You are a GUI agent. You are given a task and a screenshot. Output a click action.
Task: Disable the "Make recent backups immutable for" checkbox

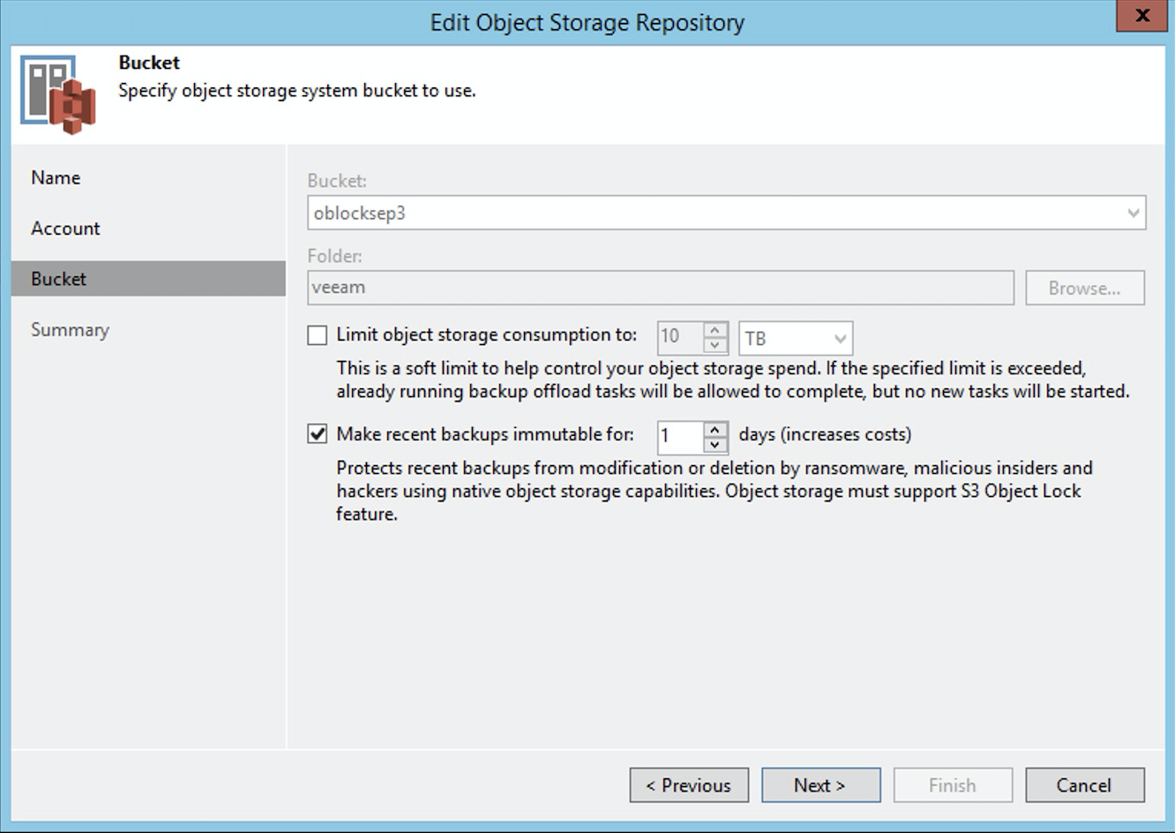(318, 434)
